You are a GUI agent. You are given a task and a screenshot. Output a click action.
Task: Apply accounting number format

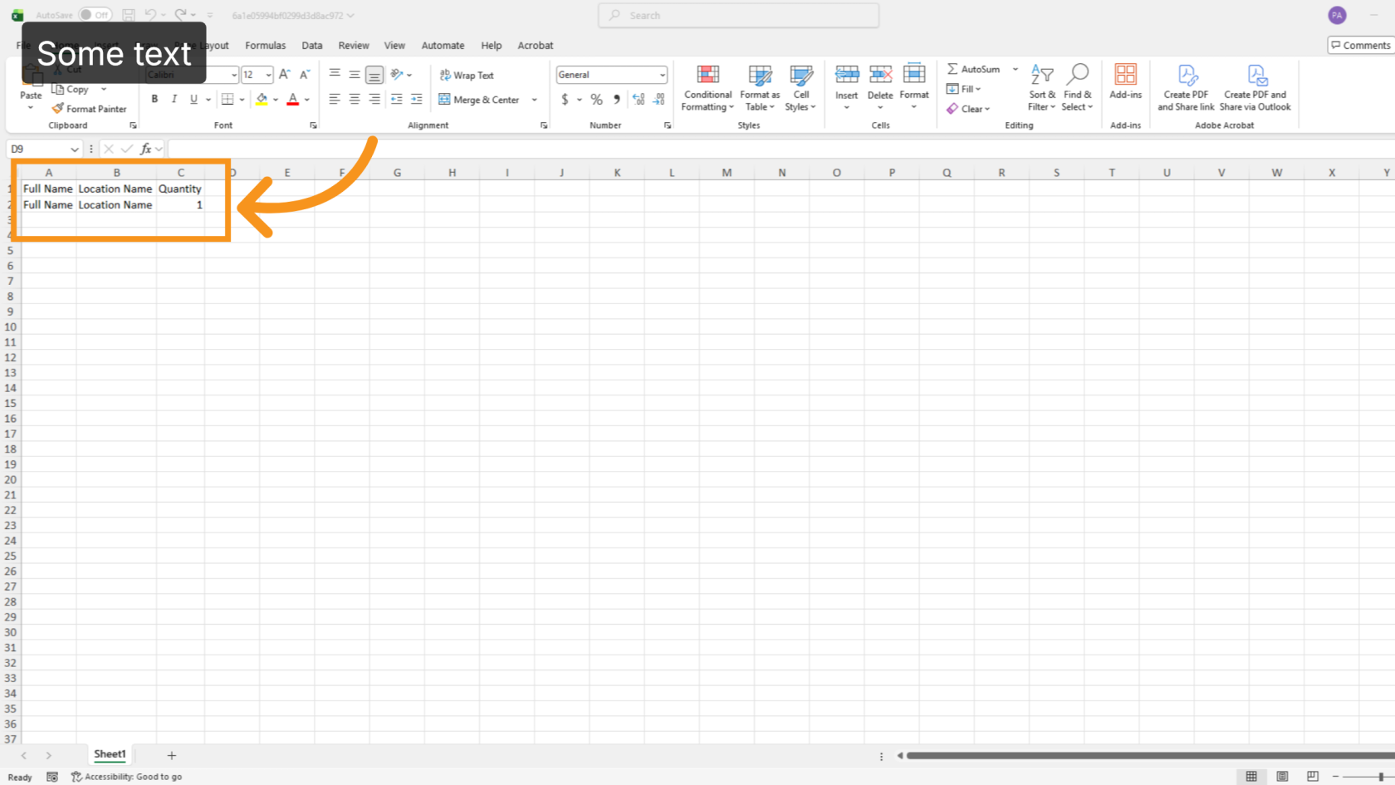tap(565, 100)
